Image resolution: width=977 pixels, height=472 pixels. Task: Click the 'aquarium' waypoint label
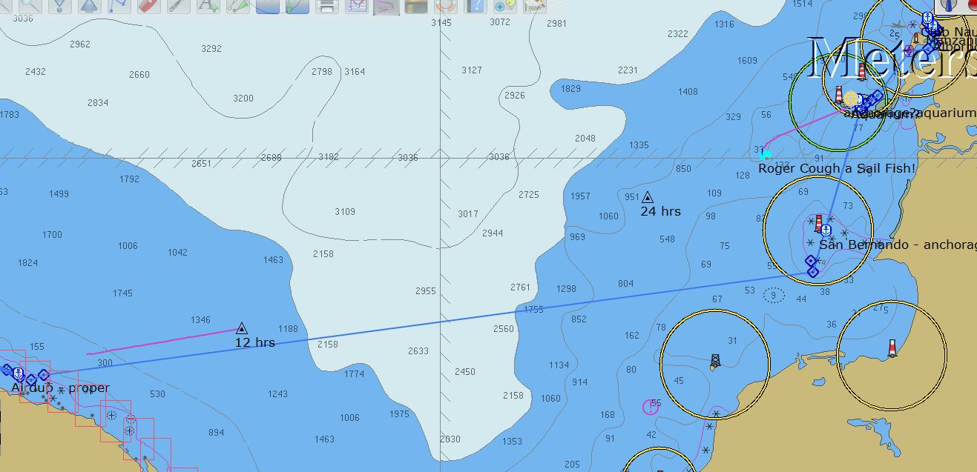coord(947,113)
